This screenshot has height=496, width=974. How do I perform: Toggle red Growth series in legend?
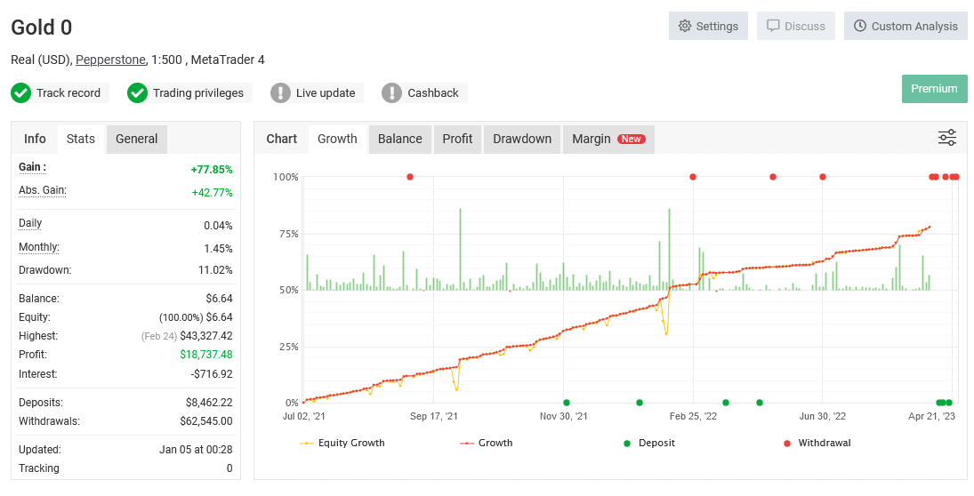click(x=487, y=443)
